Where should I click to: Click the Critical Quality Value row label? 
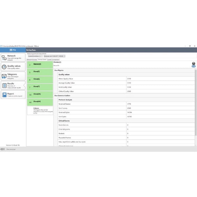pyautogui.click(x=66, y=91)
